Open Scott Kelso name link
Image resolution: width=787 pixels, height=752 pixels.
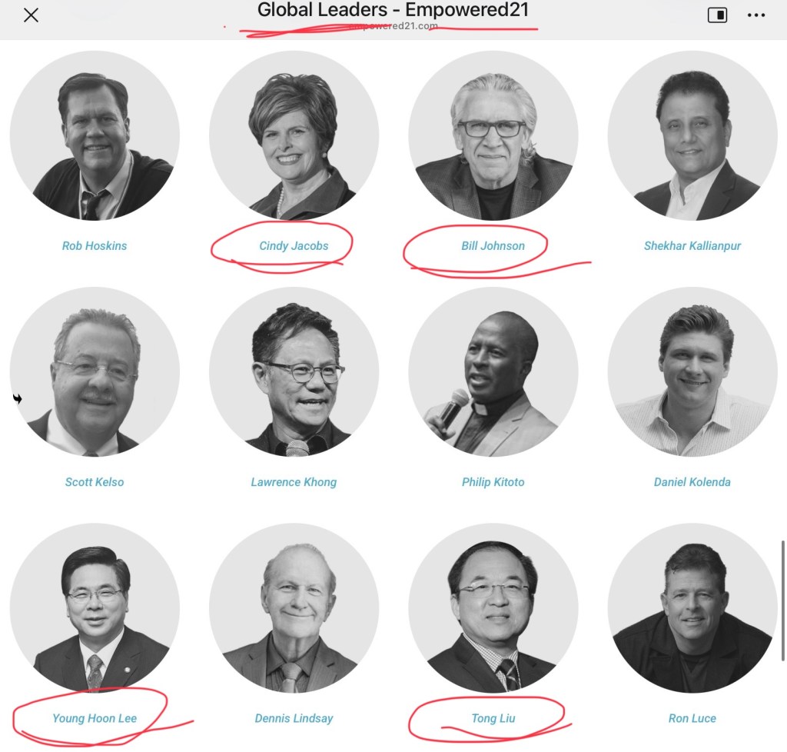click(95, 482)
